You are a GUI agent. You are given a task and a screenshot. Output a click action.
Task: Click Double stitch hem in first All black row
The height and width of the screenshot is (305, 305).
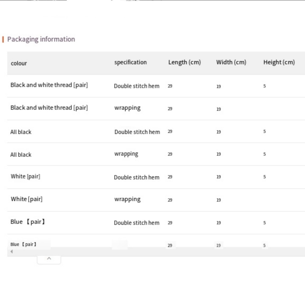(137, 132)
